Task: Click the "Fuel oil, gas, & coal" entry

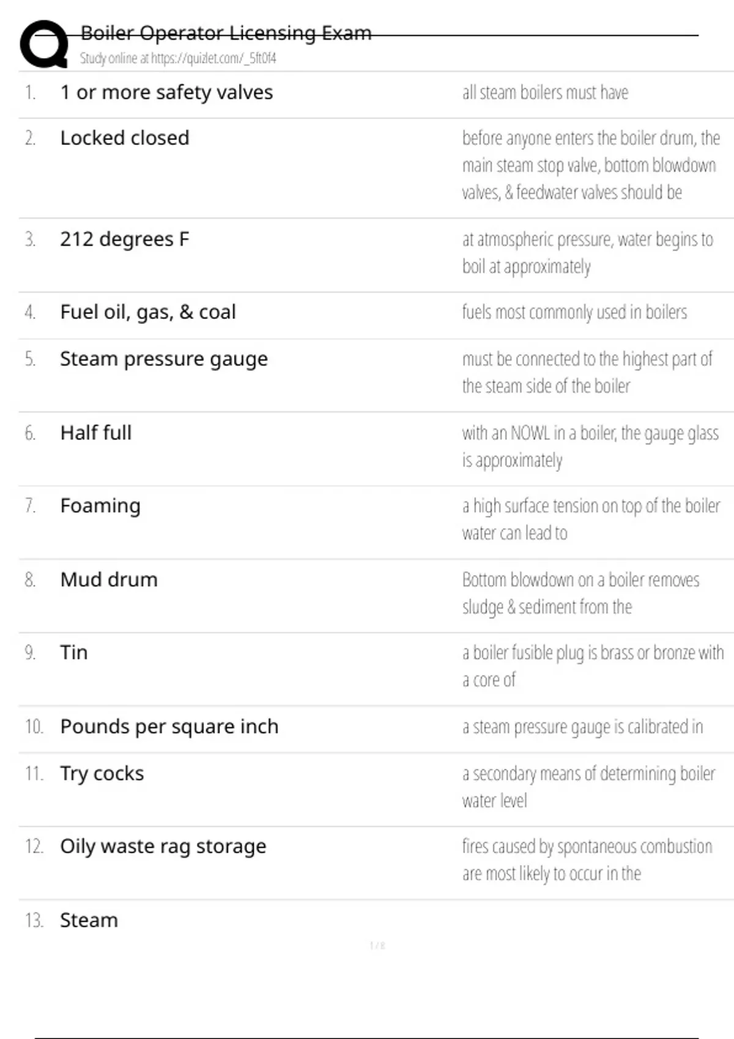Action: click(148, 312)
